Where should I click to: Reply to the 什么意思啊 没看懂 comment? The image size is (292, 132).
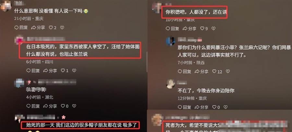coord(21,28)
